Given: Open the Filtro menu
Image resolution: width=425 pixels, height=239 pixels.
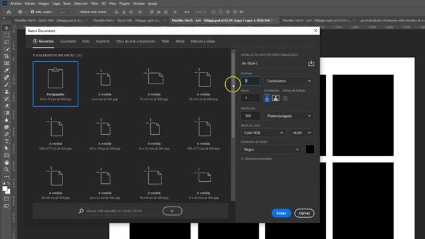Looking at the screenshot, I should pos(94,3).
